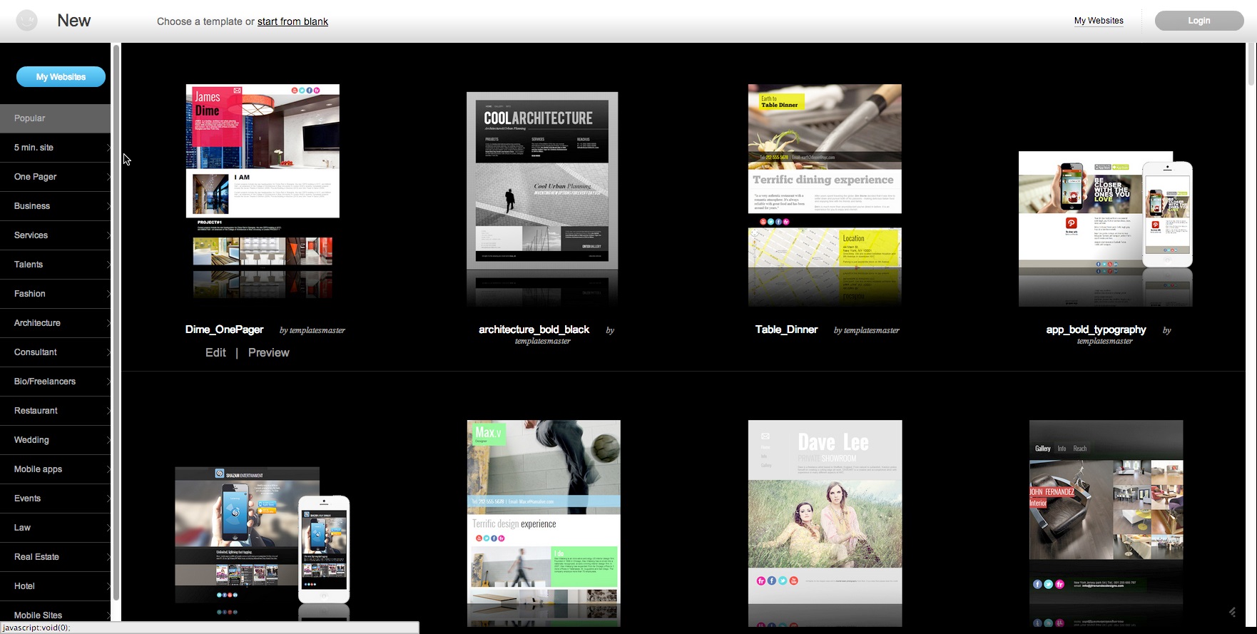Click Edit under Dime_OnePager
Image resolution: width=1257 pixels, height=634 pixels.
point(215,353)
